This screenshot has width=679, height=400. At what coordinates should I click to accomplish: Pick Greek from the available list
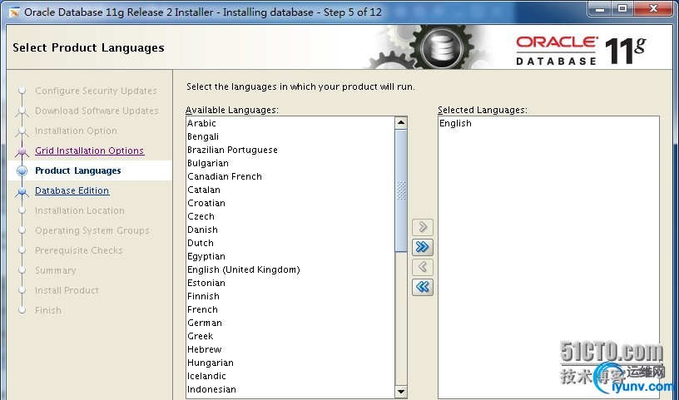(290, 336)
